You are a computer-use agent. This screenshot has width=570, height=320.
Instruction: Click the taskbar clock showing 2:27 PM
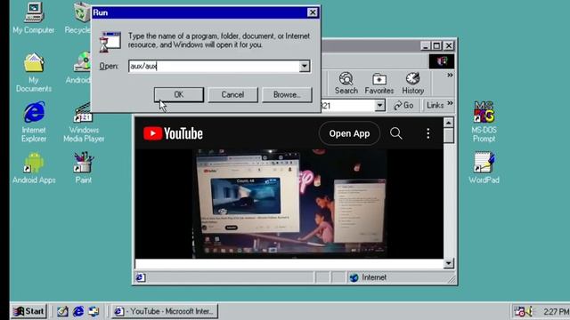coord(556,312)
